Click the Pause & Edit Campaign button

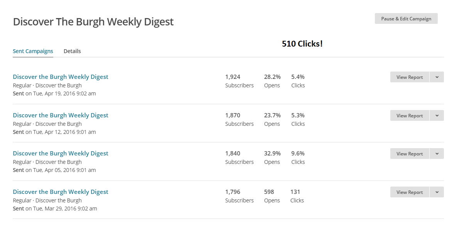(x=406, y=19)
